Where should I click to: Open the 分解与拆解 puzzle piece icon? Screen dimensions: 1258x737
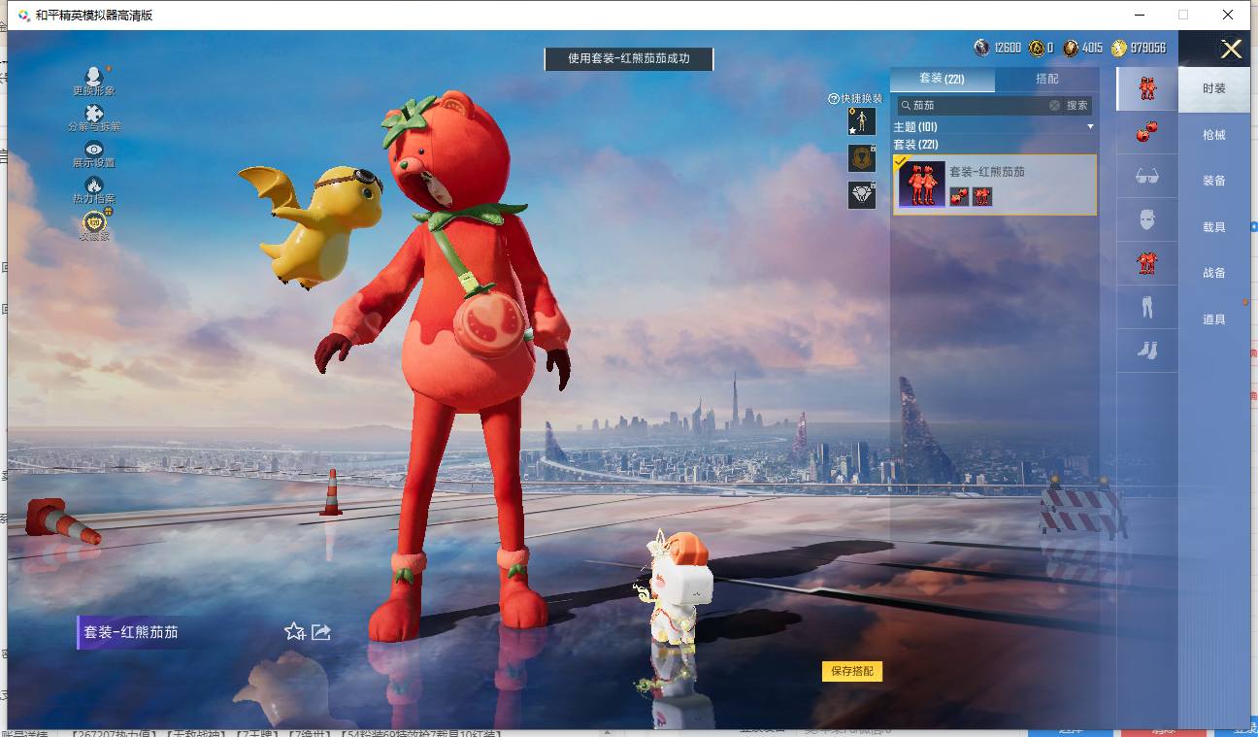click(x=94, y=113)
